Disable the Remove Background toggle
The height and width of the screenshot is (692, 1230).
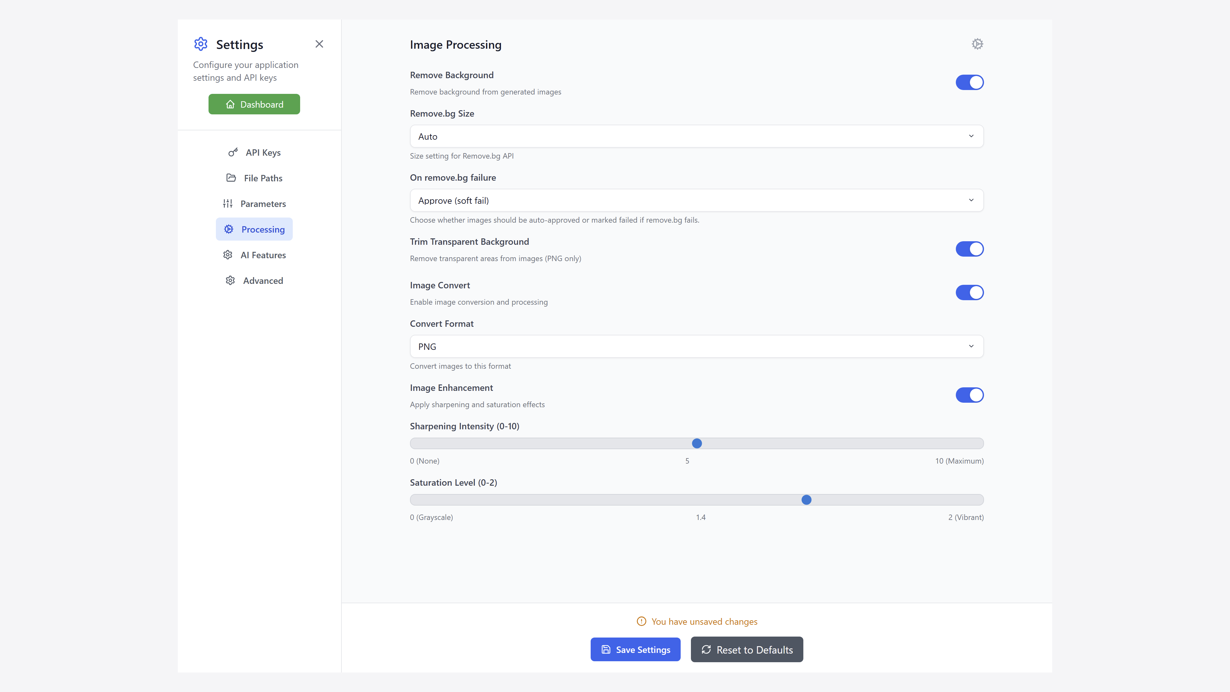coord(969,82)
